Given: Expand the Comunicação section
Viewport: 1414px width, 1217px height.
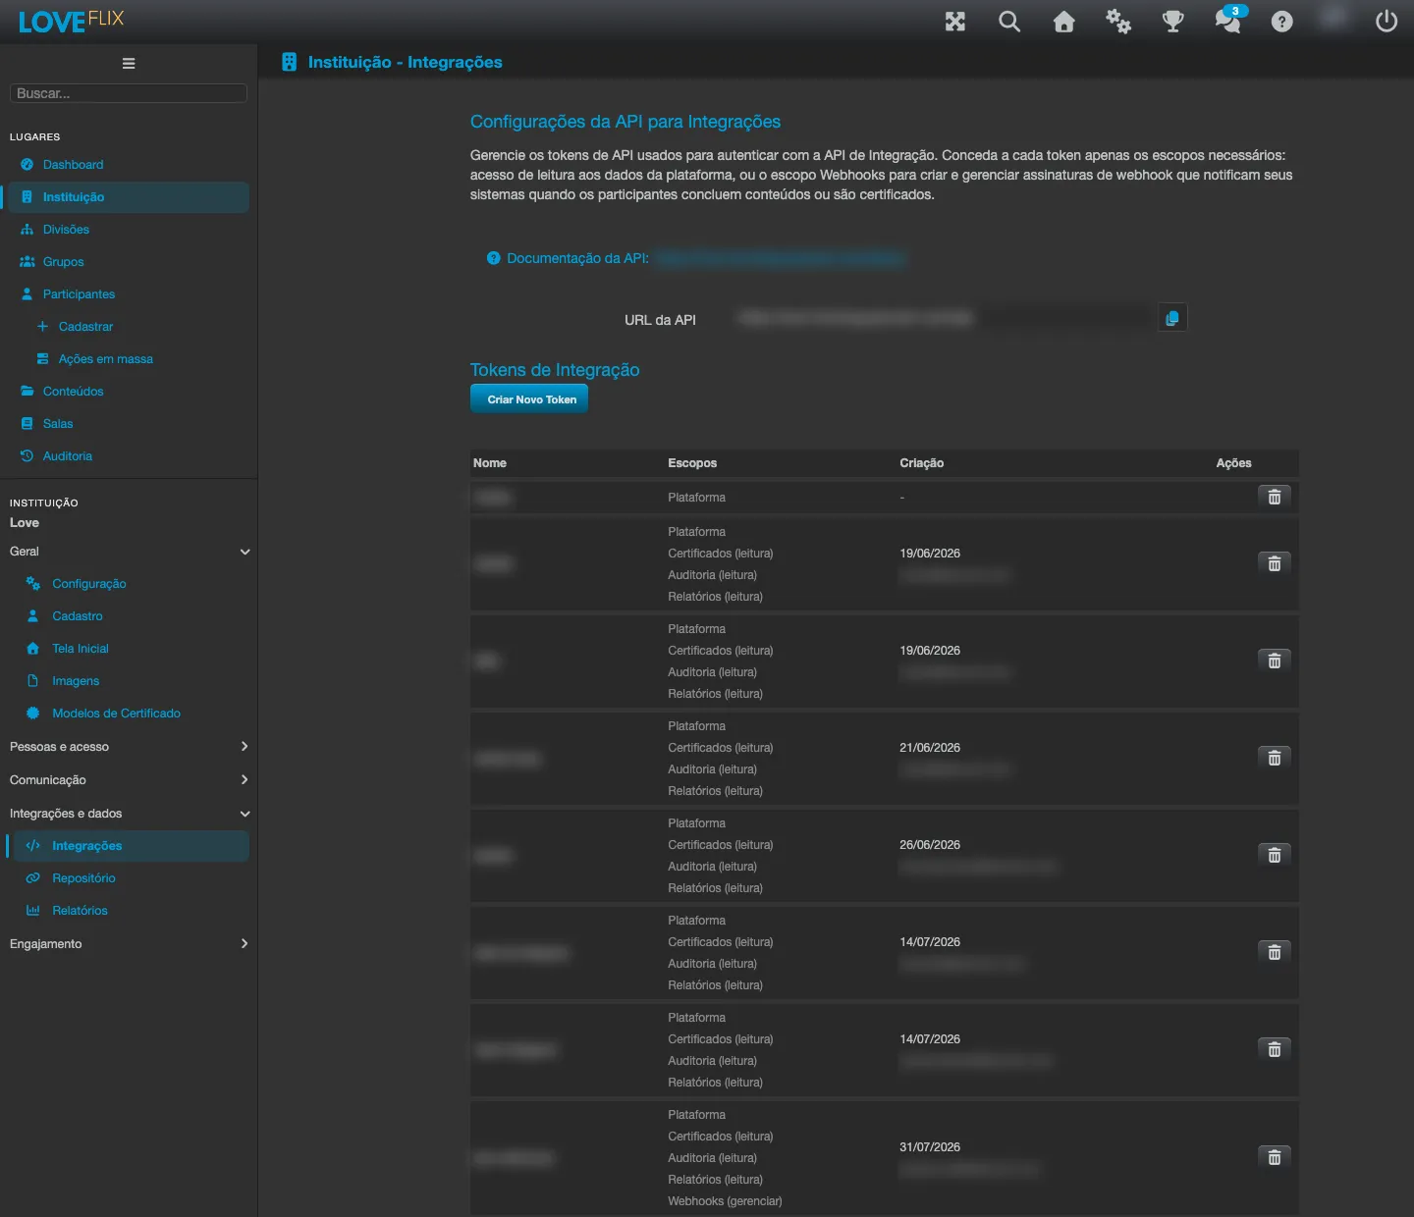Looking at the screenshot, I should coord(129,780).
